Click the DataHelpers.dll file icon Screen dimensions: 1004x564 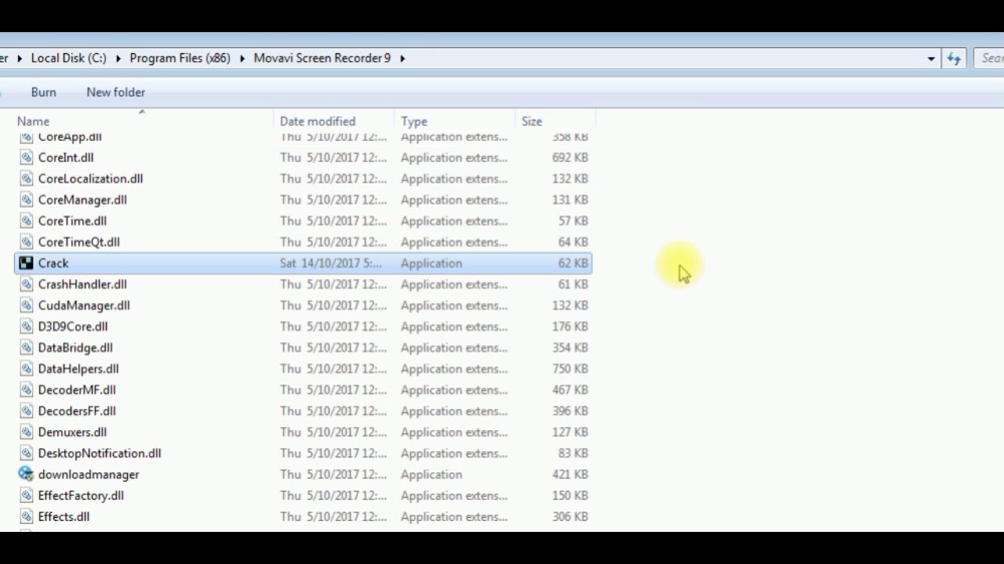[26, 369]
